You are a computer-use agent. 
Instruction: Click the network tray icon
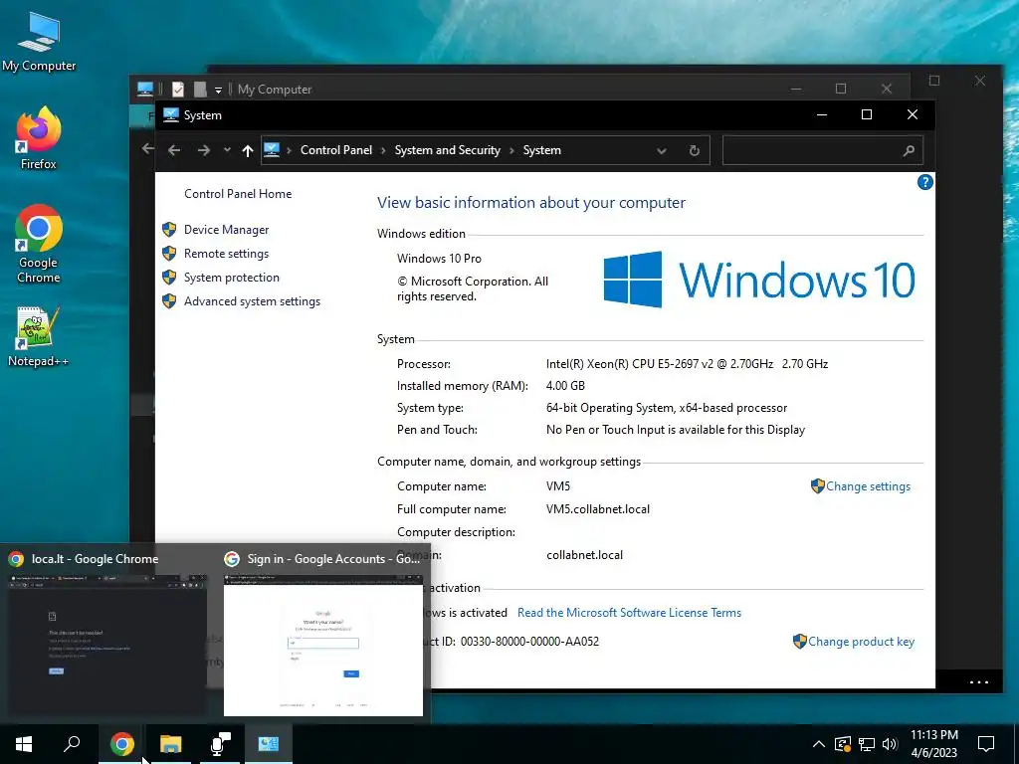coord(867,744)
